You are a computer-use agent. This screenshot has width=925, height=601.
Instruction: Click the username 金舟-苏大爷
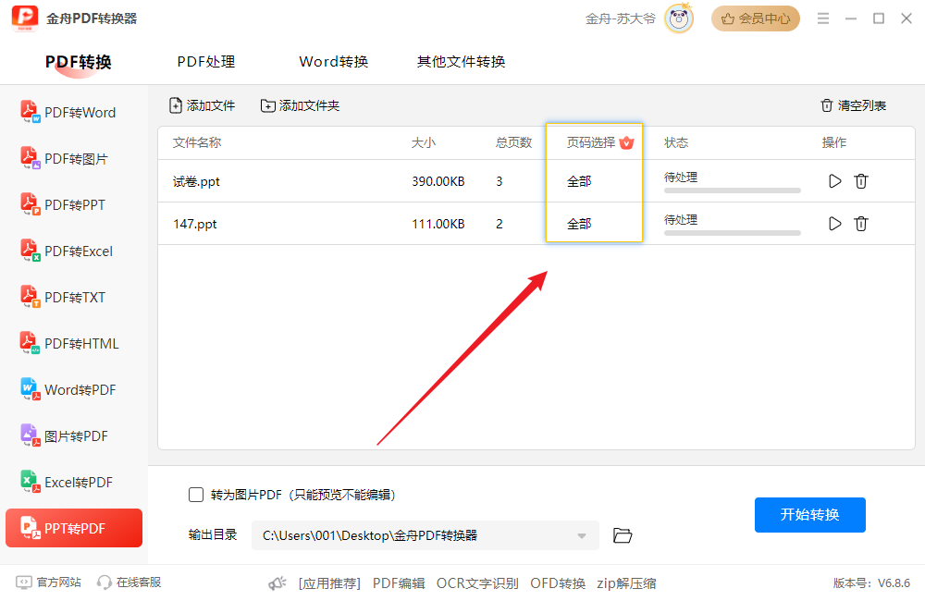click(x=620, y=18)
